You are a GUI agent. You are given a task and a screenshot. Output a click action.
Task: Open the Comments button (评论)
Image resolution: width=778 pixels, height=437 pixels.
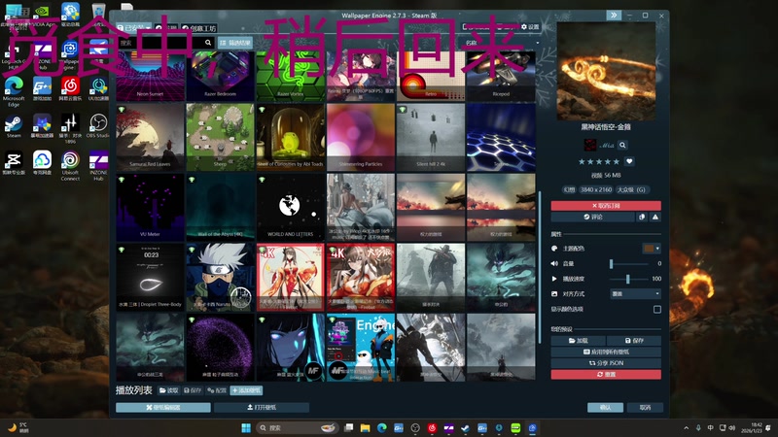(593, 217)
